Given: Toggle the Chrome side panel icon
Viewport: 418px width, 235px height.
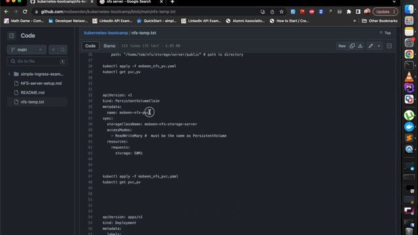Looking at the screenshot, I should (x=358, y=12).
